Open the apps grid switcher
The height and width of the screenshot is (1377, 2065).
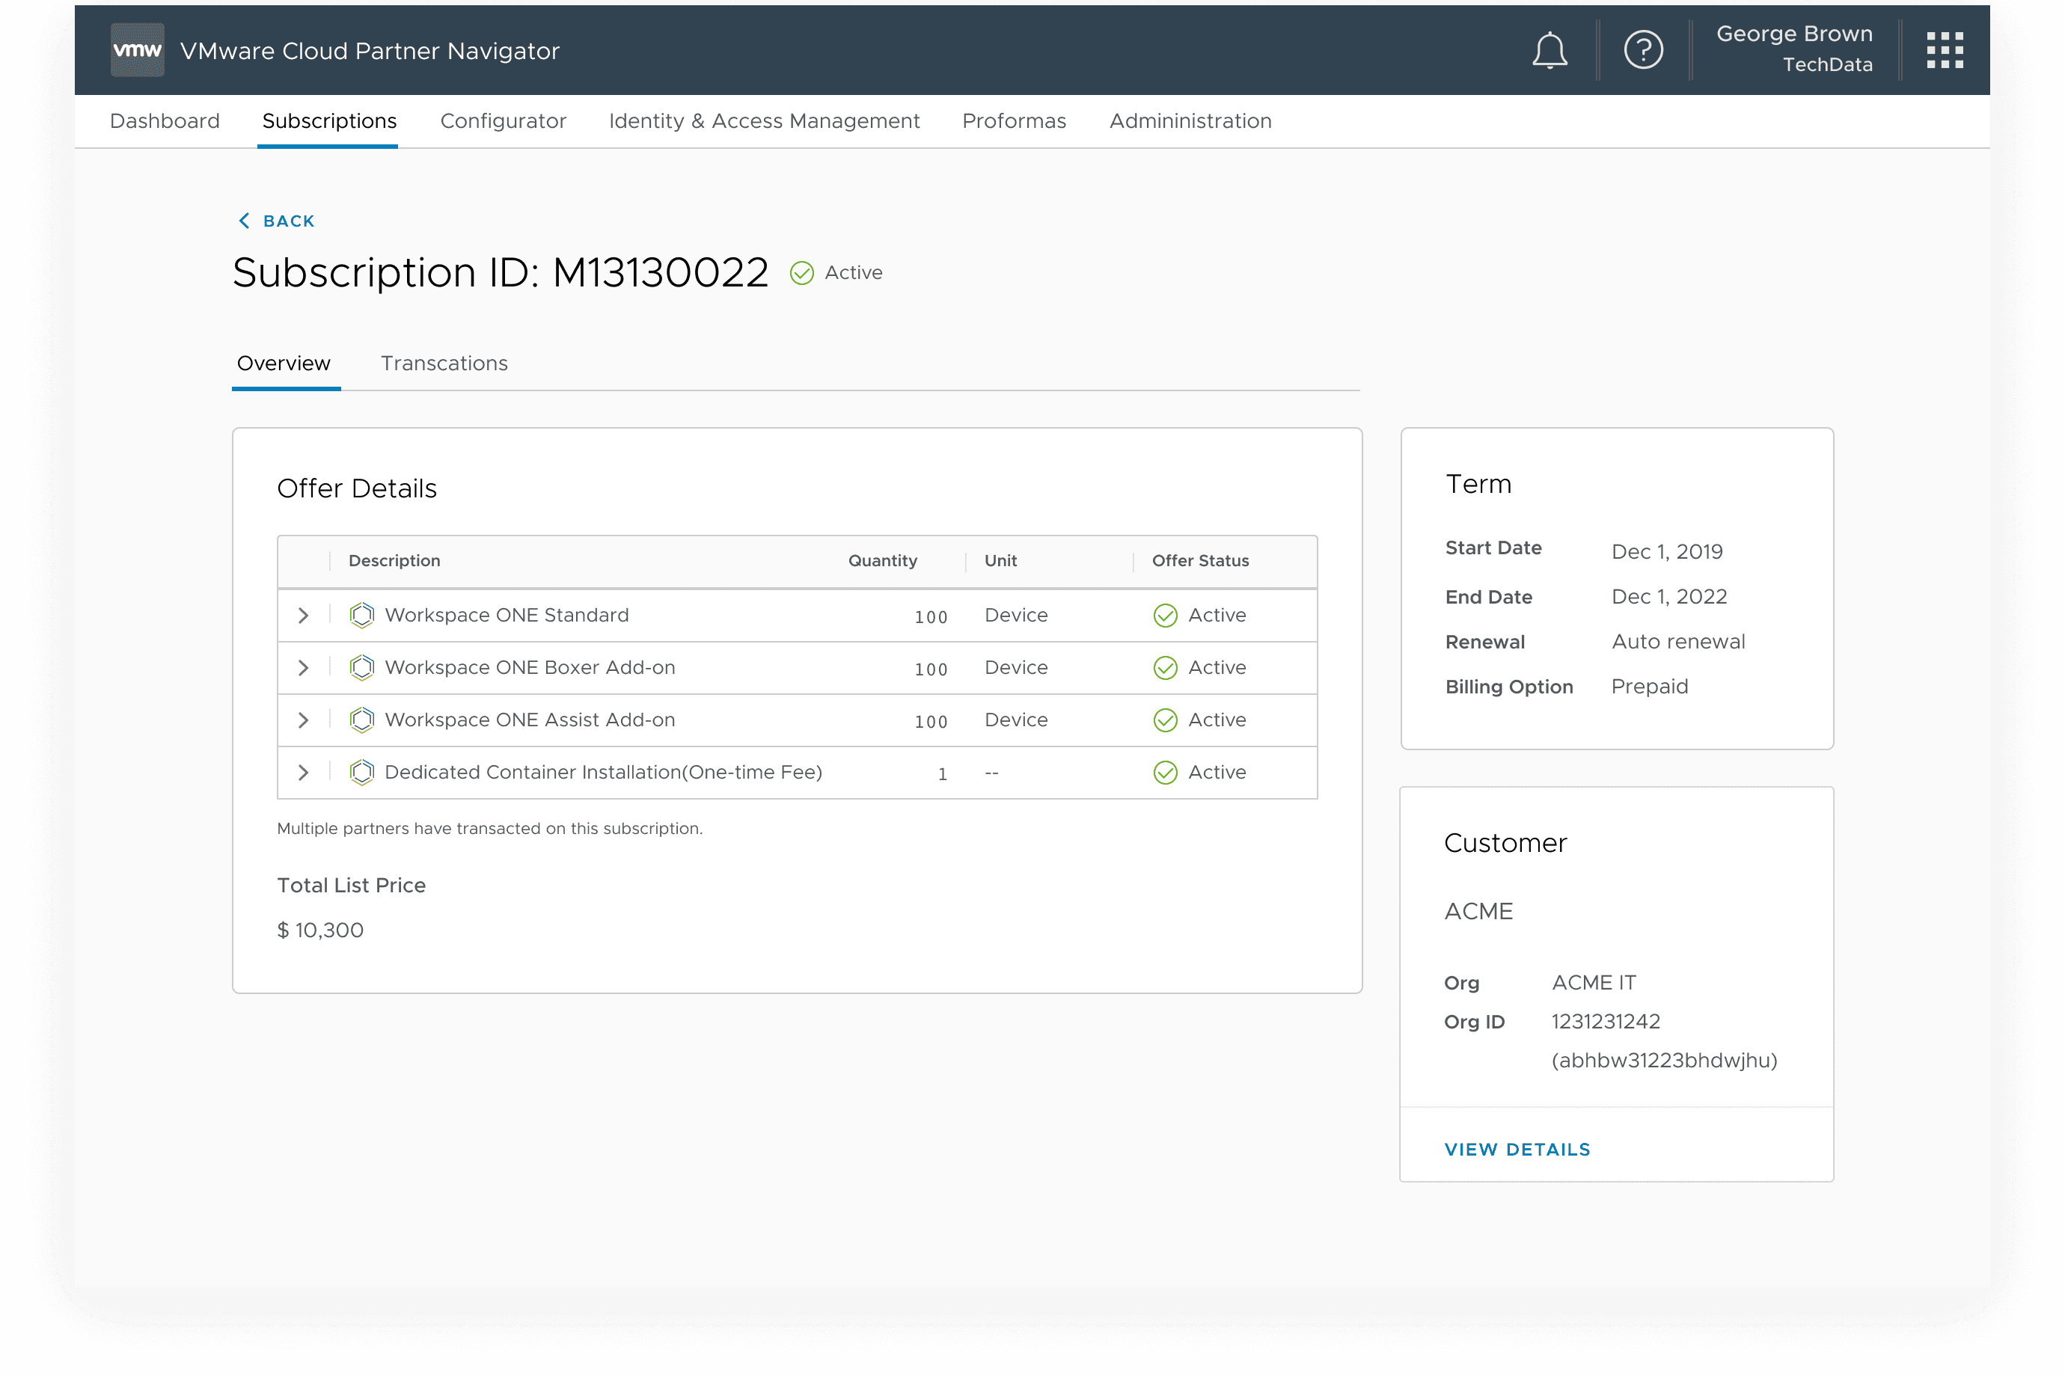1945,50
